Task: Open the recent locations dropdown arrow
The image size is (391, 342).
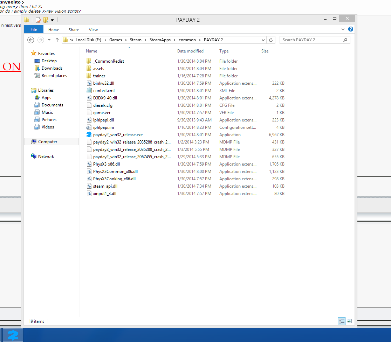Action: (x=49, y=40)
